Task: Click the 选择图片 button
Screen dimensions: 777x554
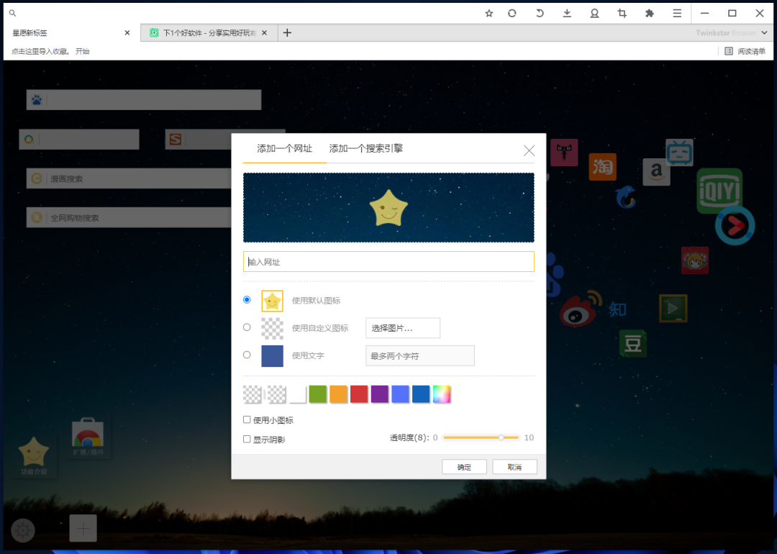Action: [403, 327]
